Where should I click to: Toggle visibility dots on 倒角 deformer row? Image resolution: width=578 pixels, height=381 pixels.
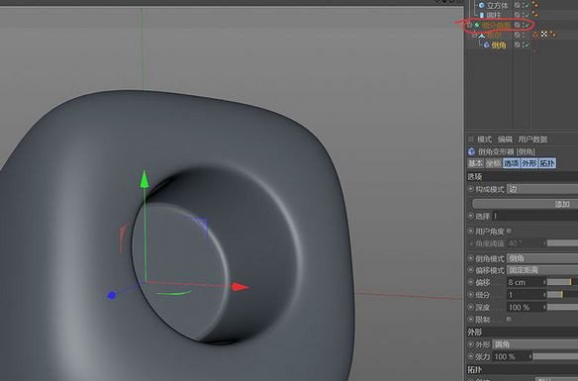(524, 45)
